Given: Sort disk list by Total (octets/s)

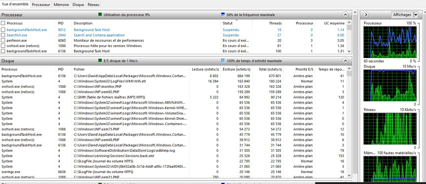Looking at the screenshot, I should pyautogui.click(x=268, y=69).
